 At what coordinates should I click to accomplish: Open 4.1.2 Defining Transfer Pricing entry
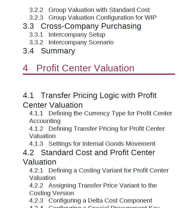pyautogui.click(x=97, y=132)
